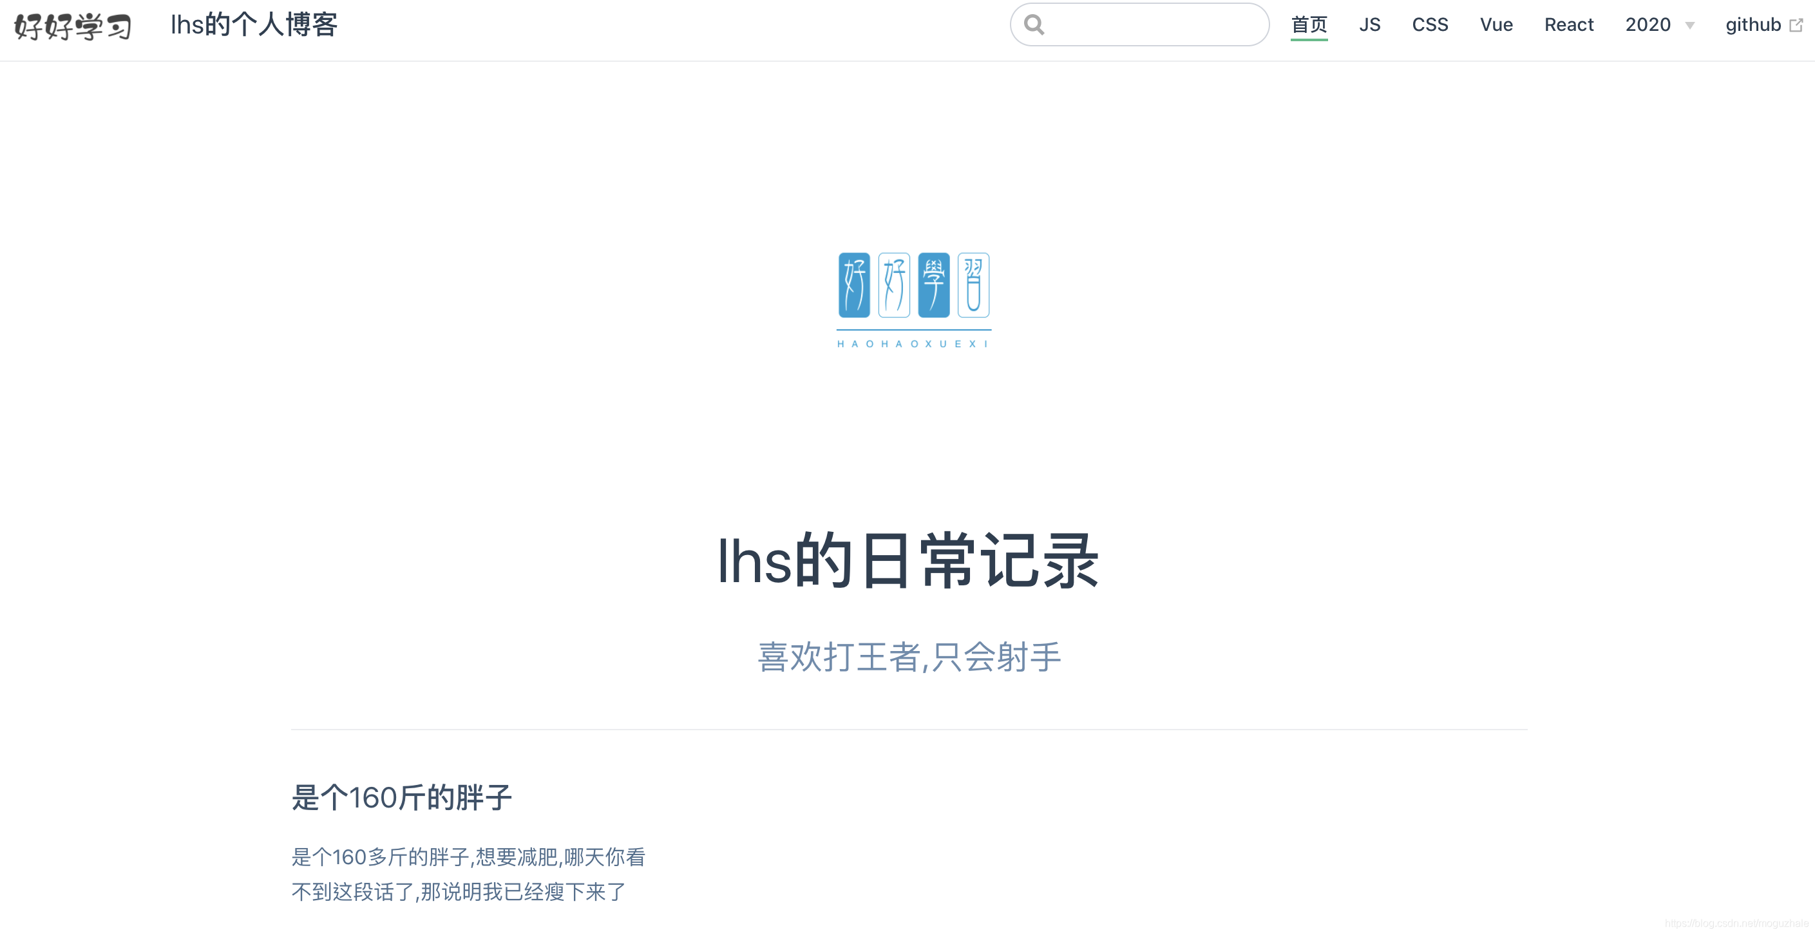
Task: Open the CSS category
Action: pos(1430,24)
